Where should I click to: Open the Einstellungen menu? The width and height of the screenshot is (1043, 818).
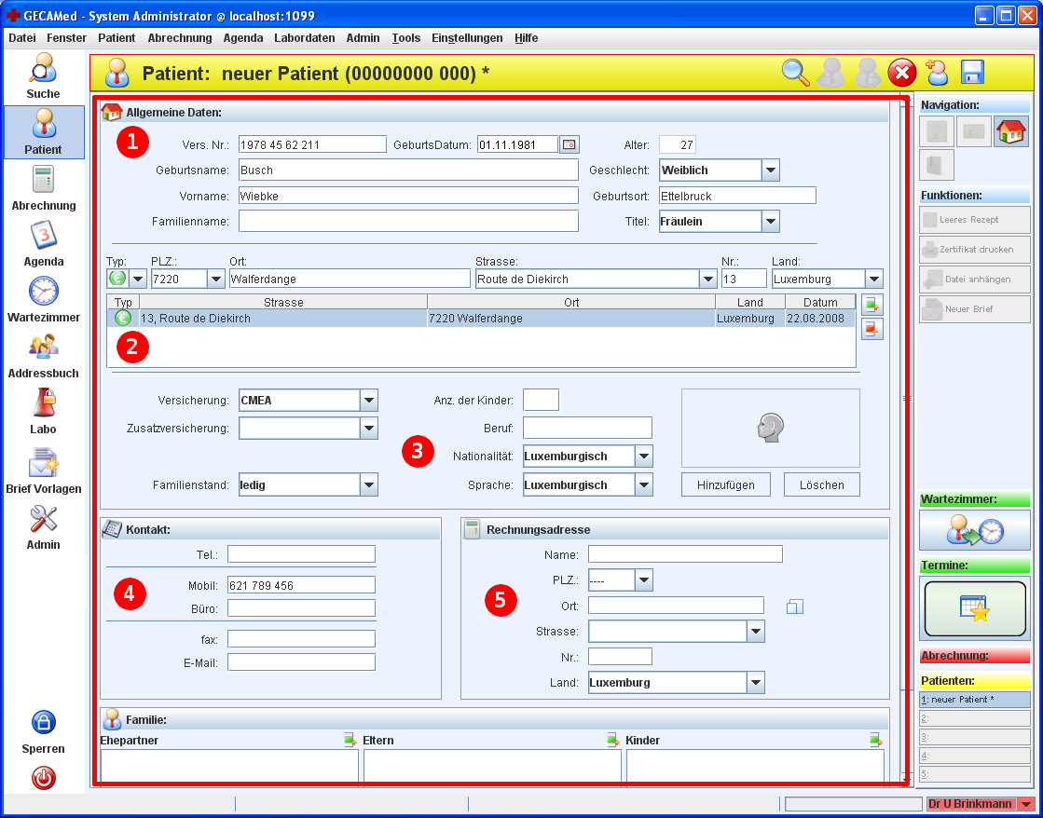467,38
